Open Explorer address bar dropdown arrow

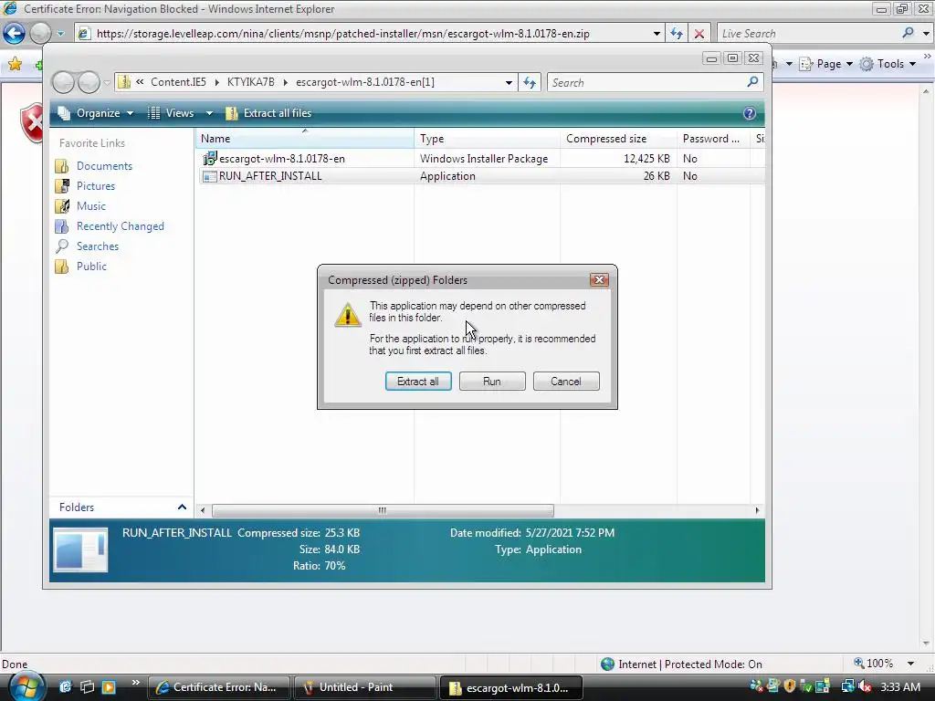508,83
